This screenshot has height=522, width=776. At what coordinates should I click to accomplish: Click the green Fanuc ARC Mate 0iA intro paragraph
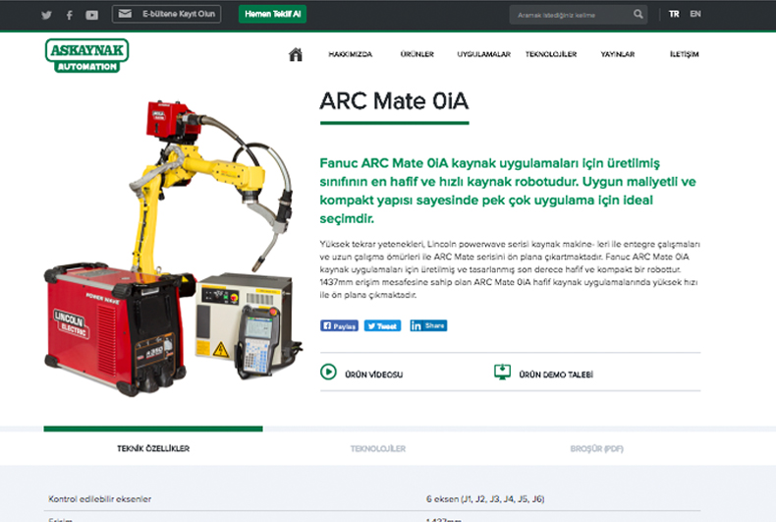[x=508, y=191]
